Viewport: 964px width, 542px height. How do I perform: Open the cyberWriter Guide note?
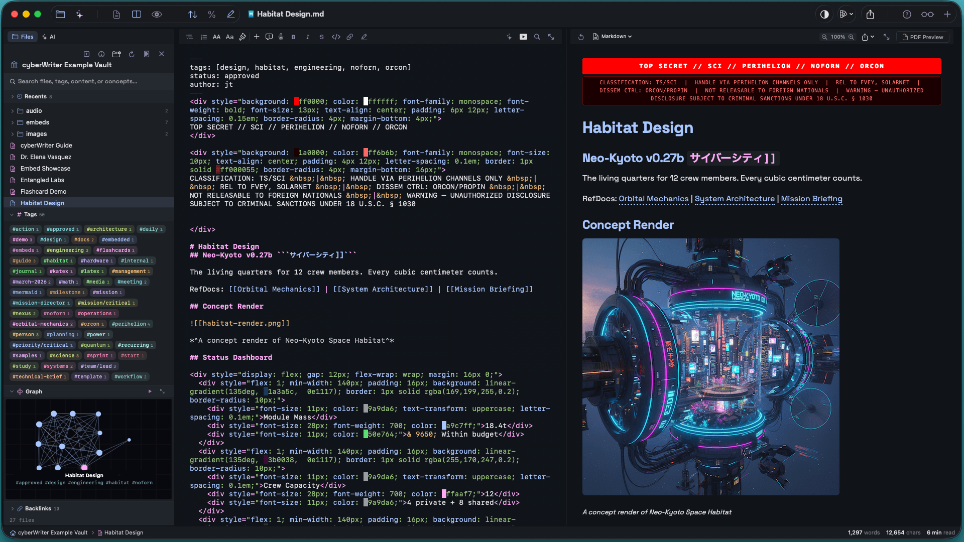tap(46, 146)
